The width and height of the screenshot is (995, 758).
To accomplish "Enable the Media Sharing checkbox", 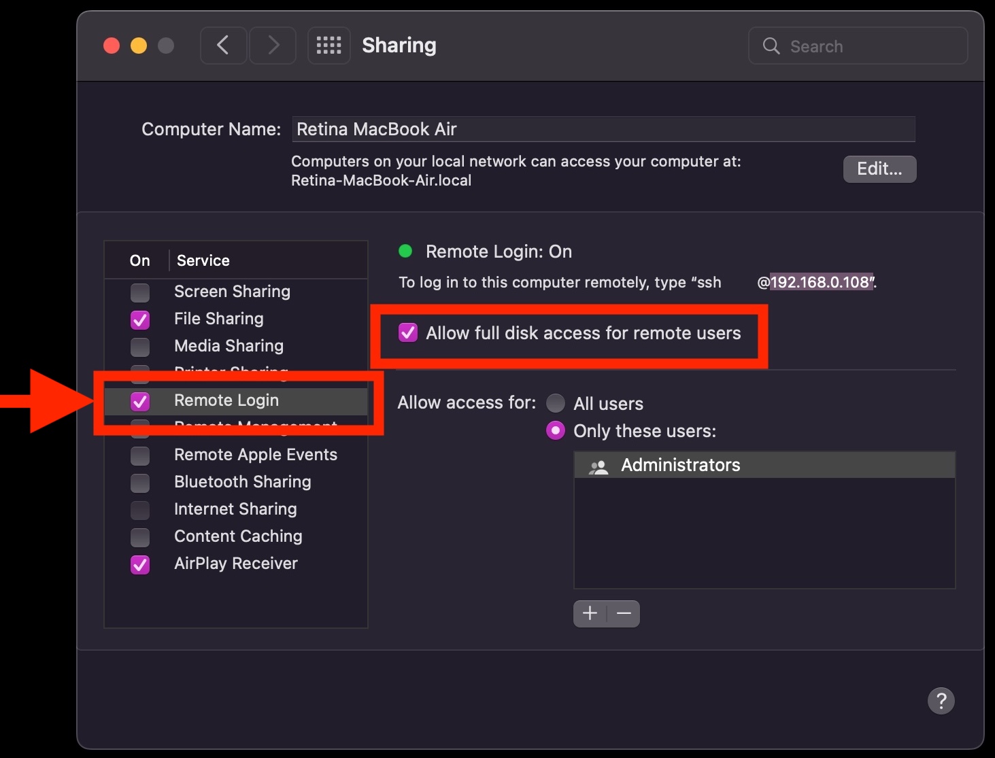I will tap(140, 347).
